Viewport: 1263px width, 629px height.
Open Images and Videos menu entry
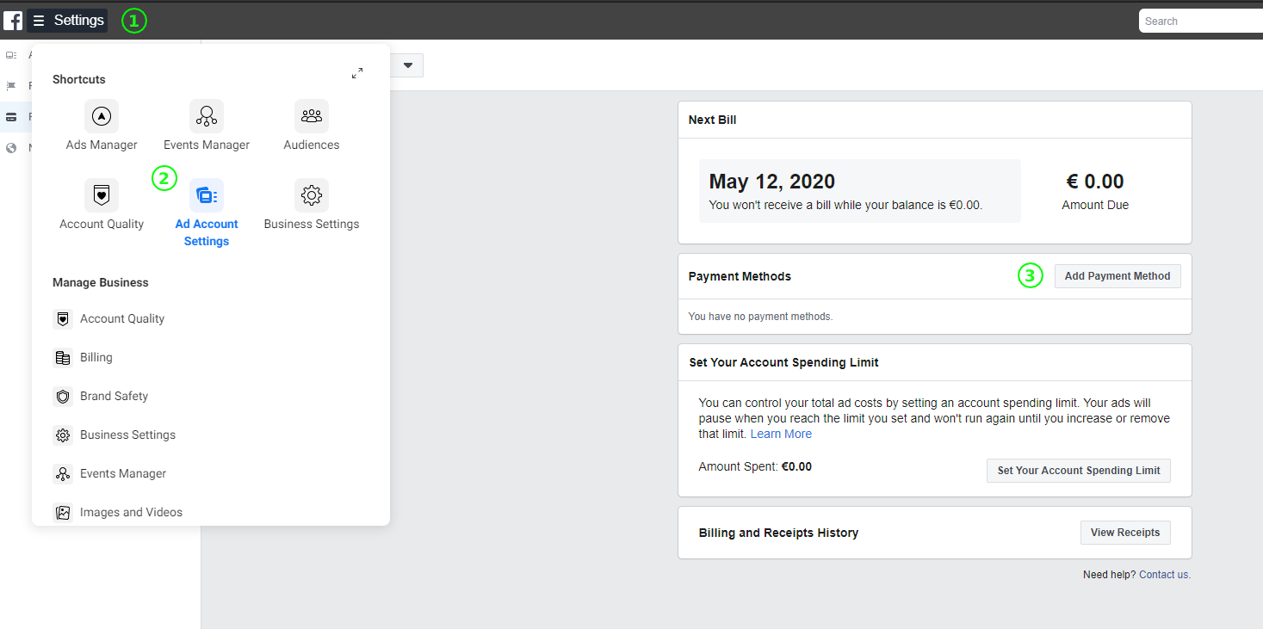pos(131,512)
